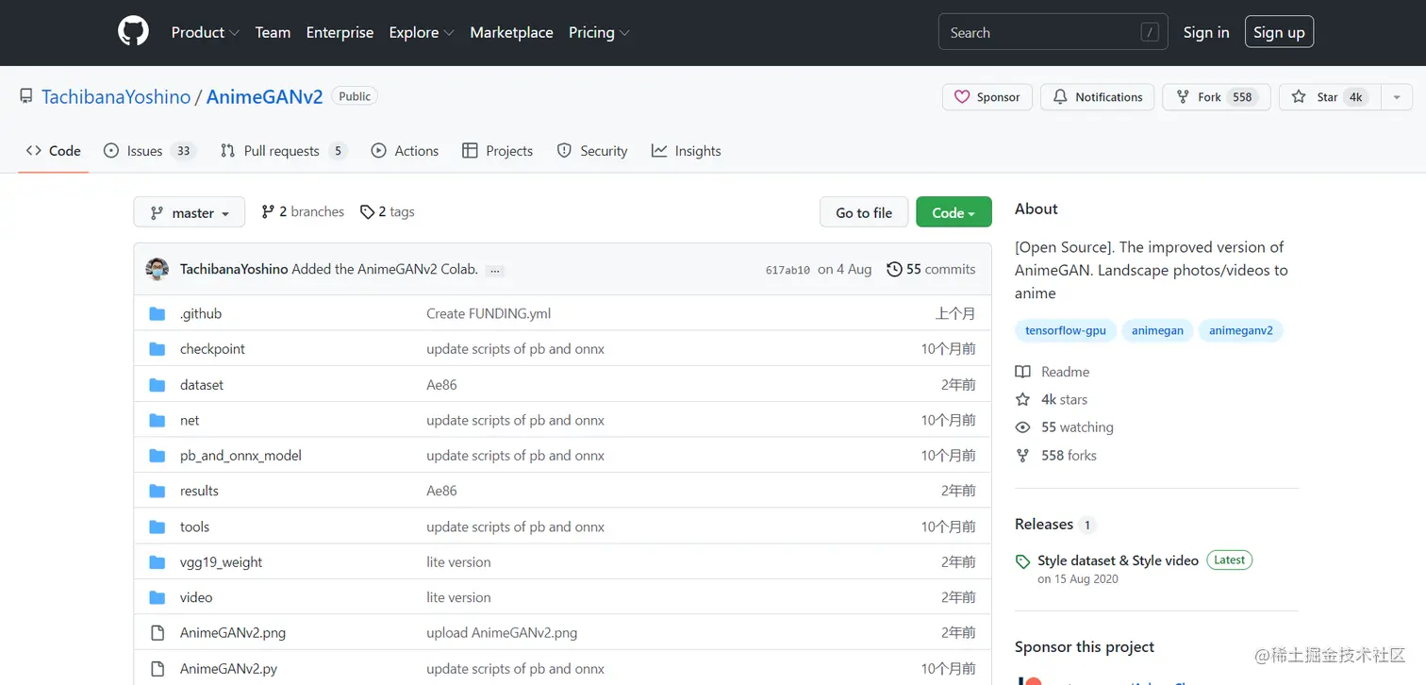Click the checkpoint folder icon
Viewport: 1426px width, 685px height.
point(158,349)
